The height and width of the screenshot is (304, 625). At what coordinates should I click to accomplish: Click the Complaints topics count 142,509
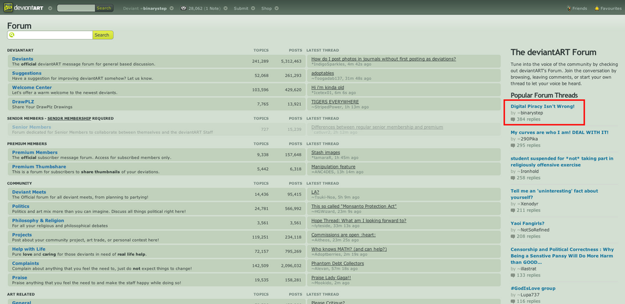pos(260,266)
